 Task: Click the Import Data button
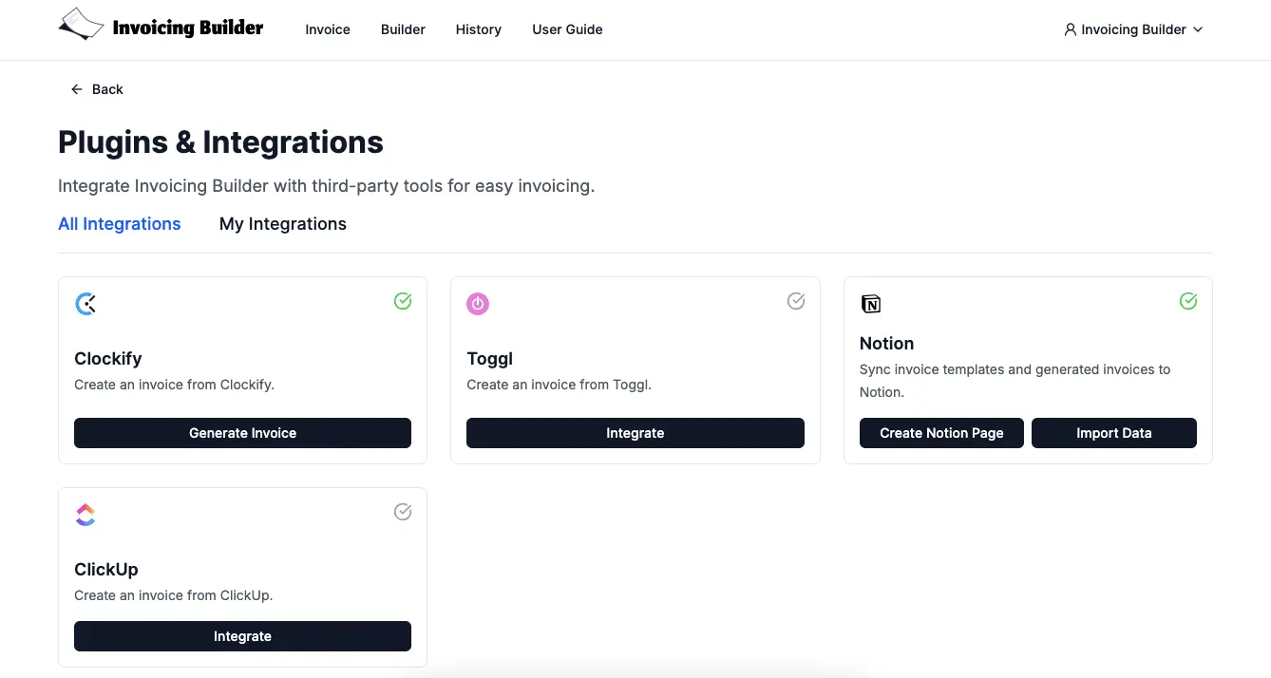[x=1114, y=433]
